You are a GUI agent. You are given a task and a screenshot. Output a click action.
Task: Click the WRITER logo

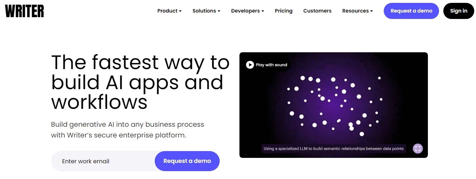pos(24,11)
